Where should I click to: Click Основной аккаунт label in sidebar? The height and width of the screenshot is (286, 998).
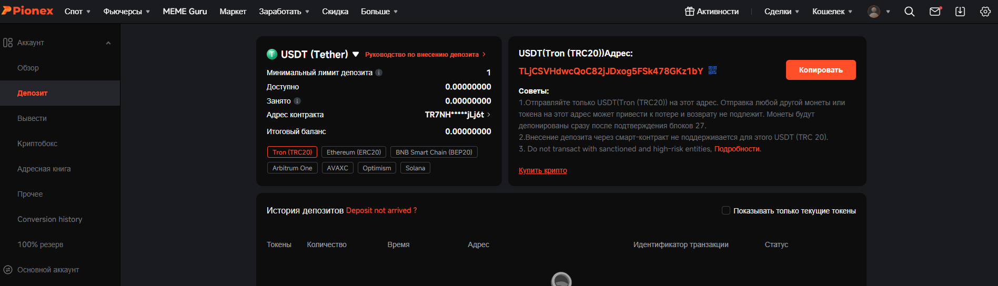point(48,270)
